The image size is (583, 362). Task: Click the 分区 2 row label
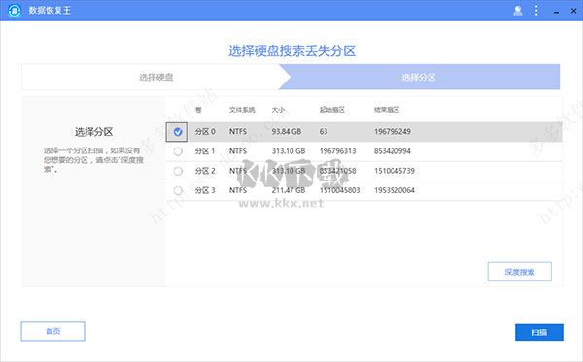[x=205, y=171]
